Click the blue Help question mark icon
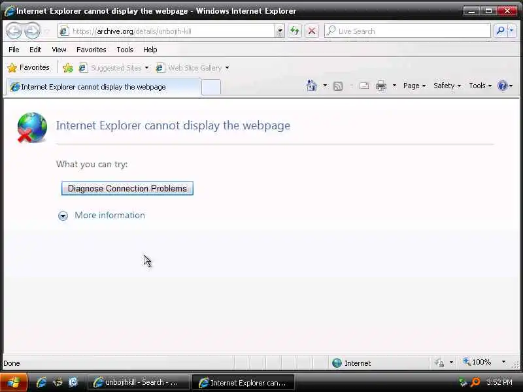Viewport: 523px width, 392px height. pos(502,86)
